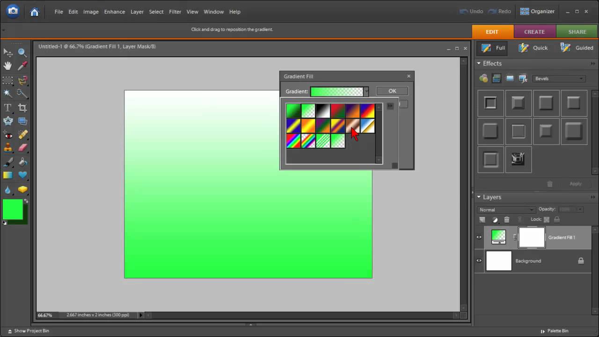Screen dimensions: 599x337
Task: Select the Custom Shape heart tool
Action: coord(22,176)
